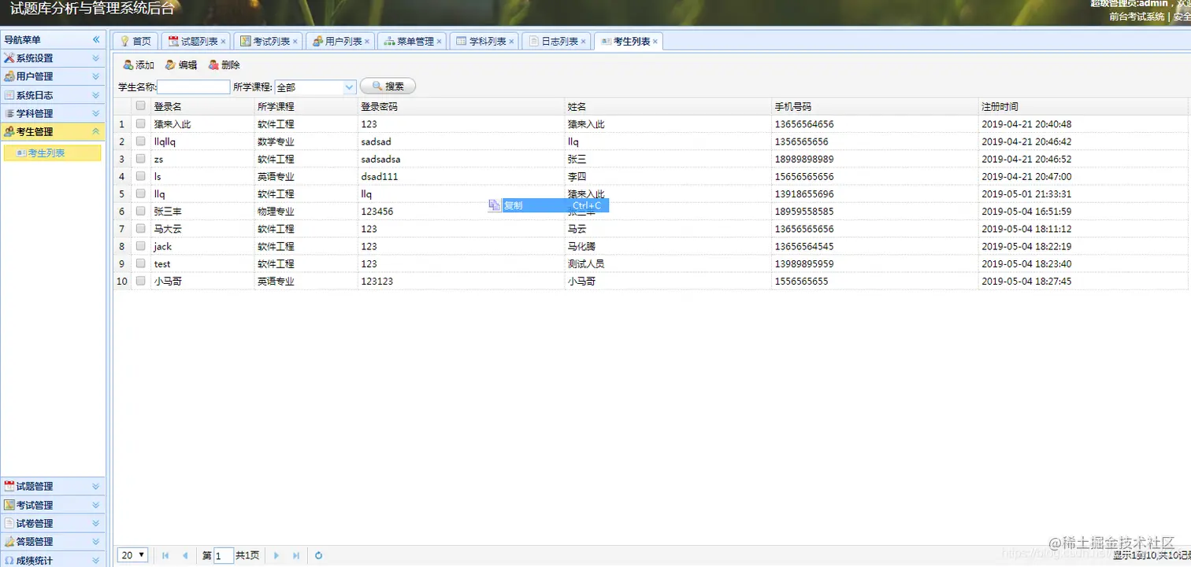Image resolution: width=1191 pixels, height=567 pixels.
Task: Close the 试题列表 tab
Action: pyautogui.click(x=224, y=42)
